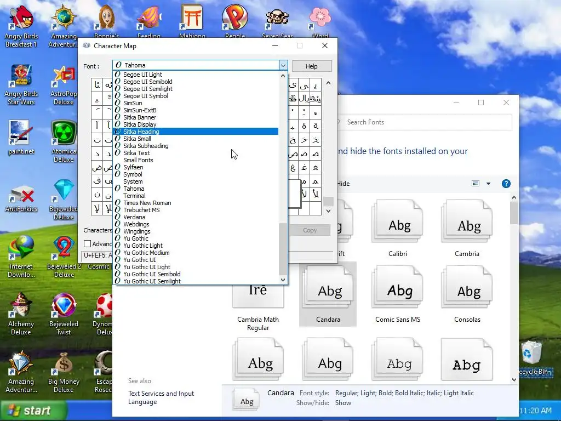
Task: Click the blue help question mark icon in Fonts window
Action: [x=506, y=184]
